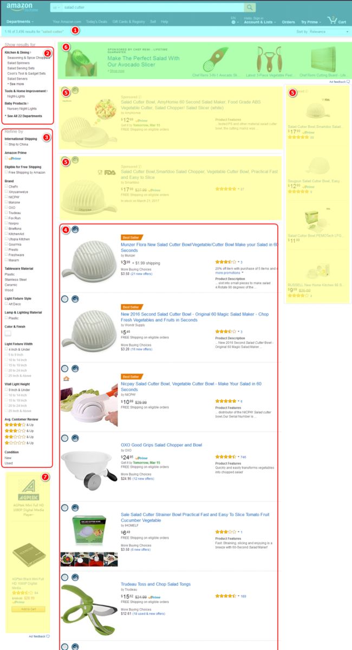352x650 pixels.
Task: Go to Gift Cards & Registry
Action: 129,22
